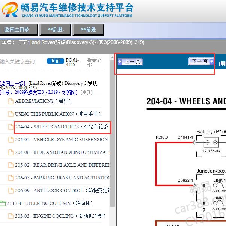Open USING THIS PUBLICATION entry
Image resolution: width=226 pixels, height=226 pixels.
[x=58, y=114]
